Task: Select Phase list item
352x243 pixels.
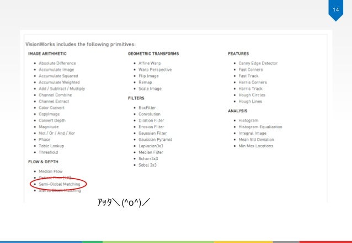Action: (45, 140)
